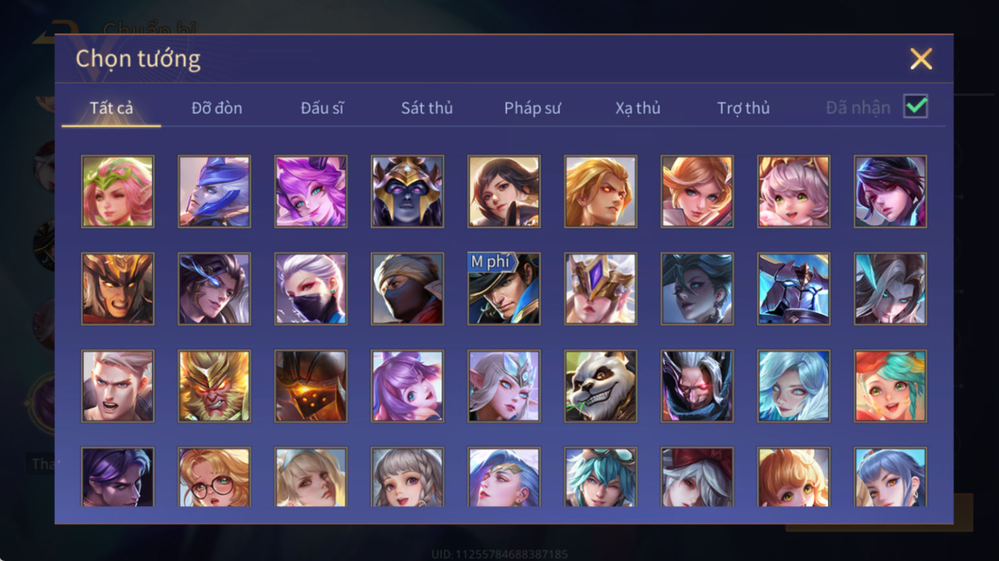Choose the hero marked 'M phí'

pos(504,289)
